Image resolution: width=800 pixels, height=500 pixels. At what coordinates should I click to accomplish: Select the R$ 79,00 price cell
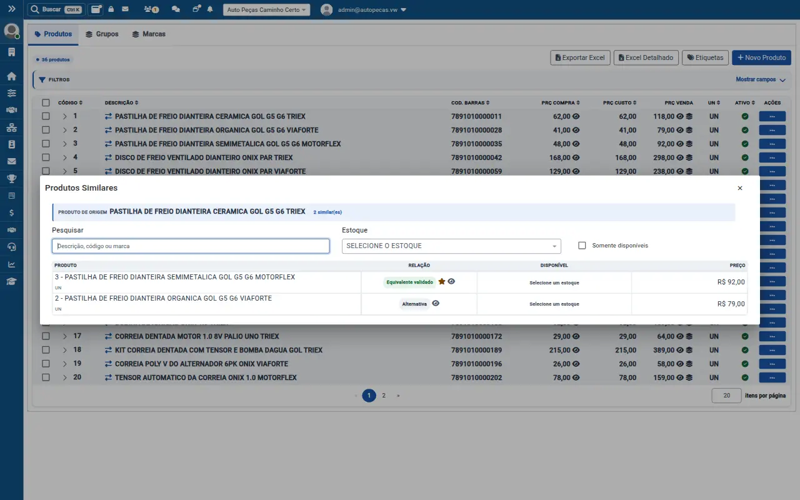coord(689,304)
